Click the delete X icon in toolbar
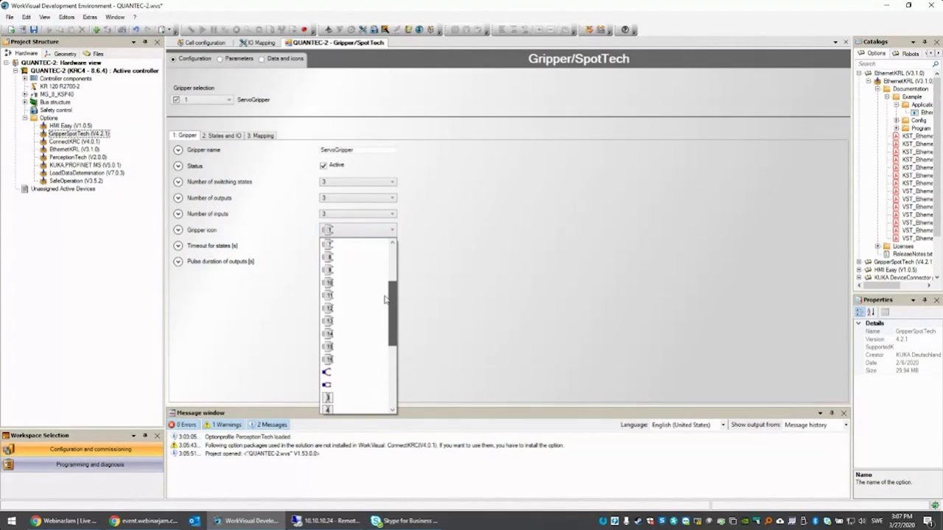The image size is (943, 530). point(82,30)
